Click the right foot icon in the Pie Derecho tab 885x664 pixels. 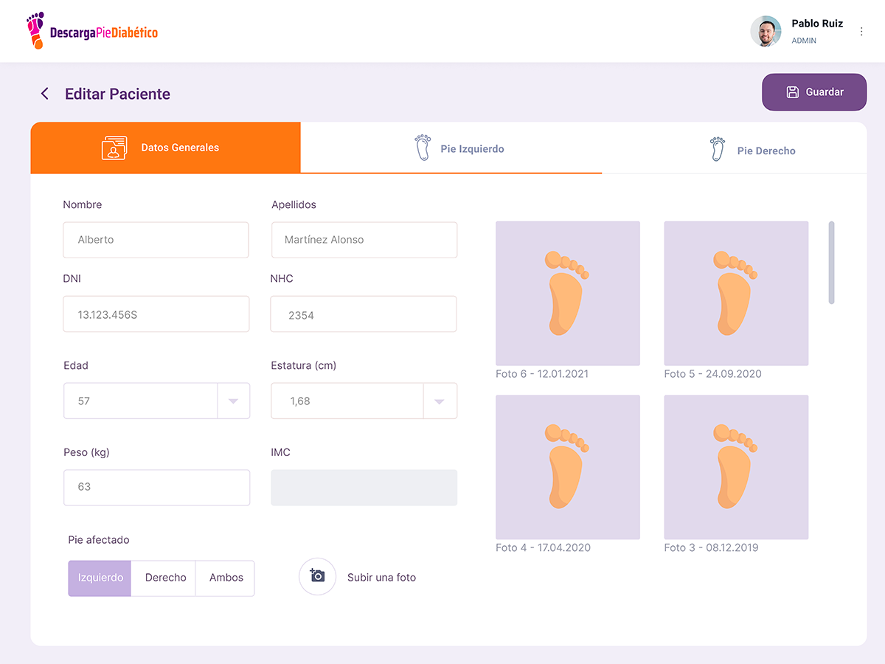click(717, 150)
